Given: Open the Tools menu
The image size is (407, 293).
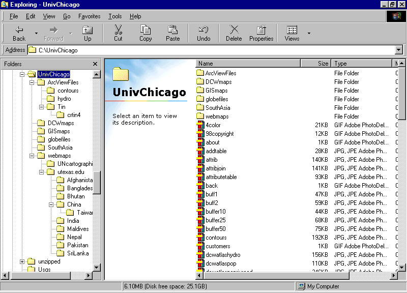Looking at the screenshot, I should click(115, 16).
